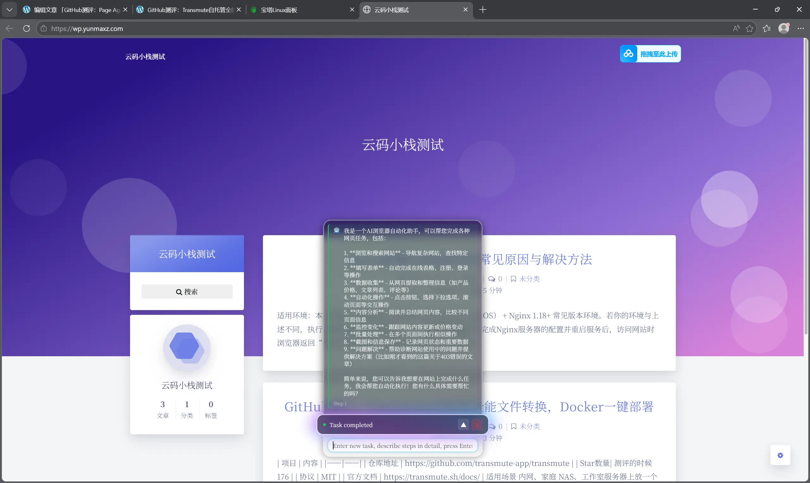Viewport: 810px width, 483px height.
Task: Restore down the browser window
Action: point(777,9)
